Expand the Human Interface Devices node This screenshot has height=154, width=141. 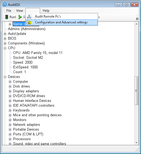coord(10,101)
